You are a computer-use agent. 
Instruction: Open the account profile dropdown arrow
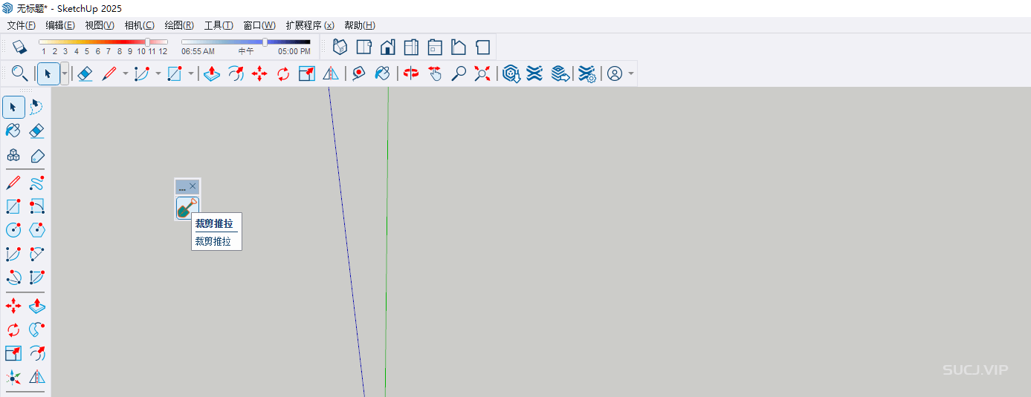pyautogui.click(x=631, y=73)
